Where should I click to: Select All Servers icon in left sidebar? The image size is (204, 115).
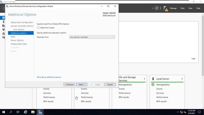click(x=4, y=26)
